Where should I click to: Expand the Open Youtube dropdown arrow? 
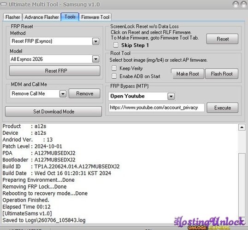tap(171, 96)
